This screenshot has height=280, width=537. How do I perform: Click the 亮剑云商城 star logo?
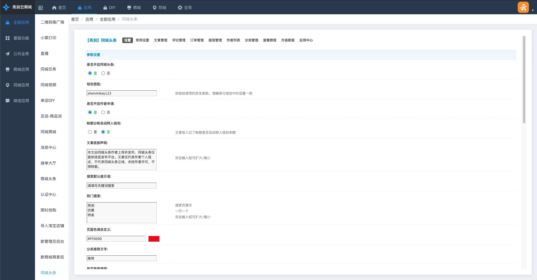click(x=6, y=7)
